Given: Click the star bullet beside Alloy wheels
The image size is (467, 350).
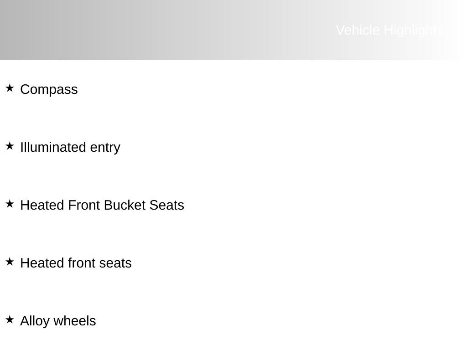Looking at the screenshot, I should click(x=10, y=319).
